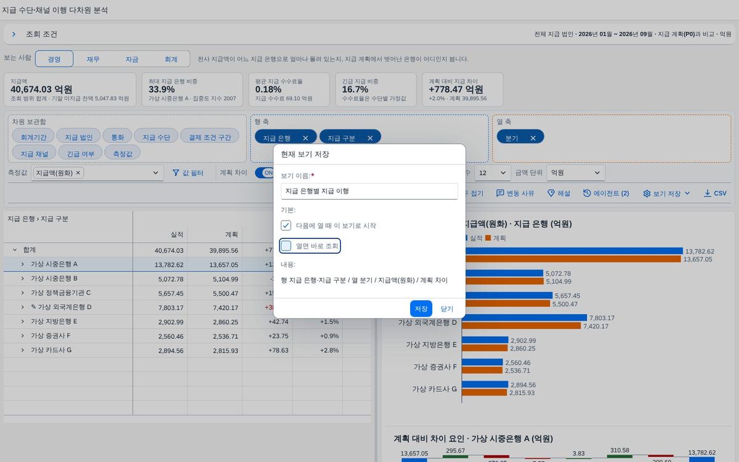Open the 보기 저장 dropdown menu

tap(688, 193)
